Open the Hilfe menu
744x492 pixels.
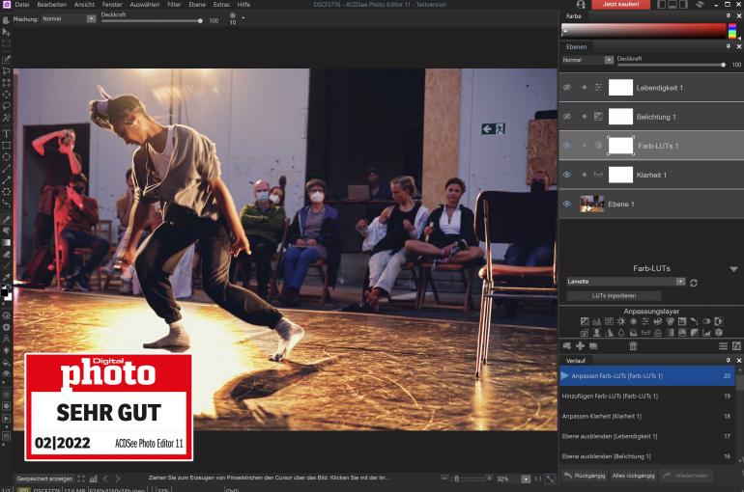coord(243,4)
